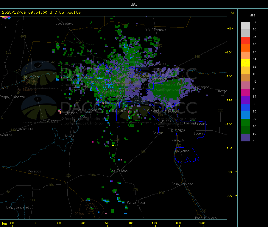Image resolution: width=268 pixels, height=227 pixels.
Task: Pick the dark orange 57-60 dBZ legend band
Action: click(x=245, y=48)
